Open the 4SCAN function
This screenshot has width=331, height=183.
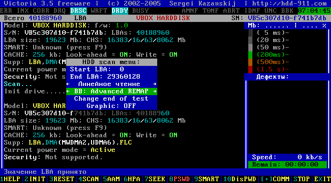(89, 179)
